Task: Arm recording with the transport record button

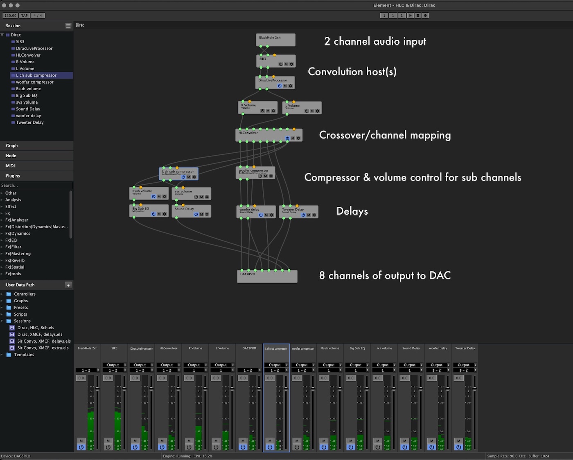Action: coord(426,16)
